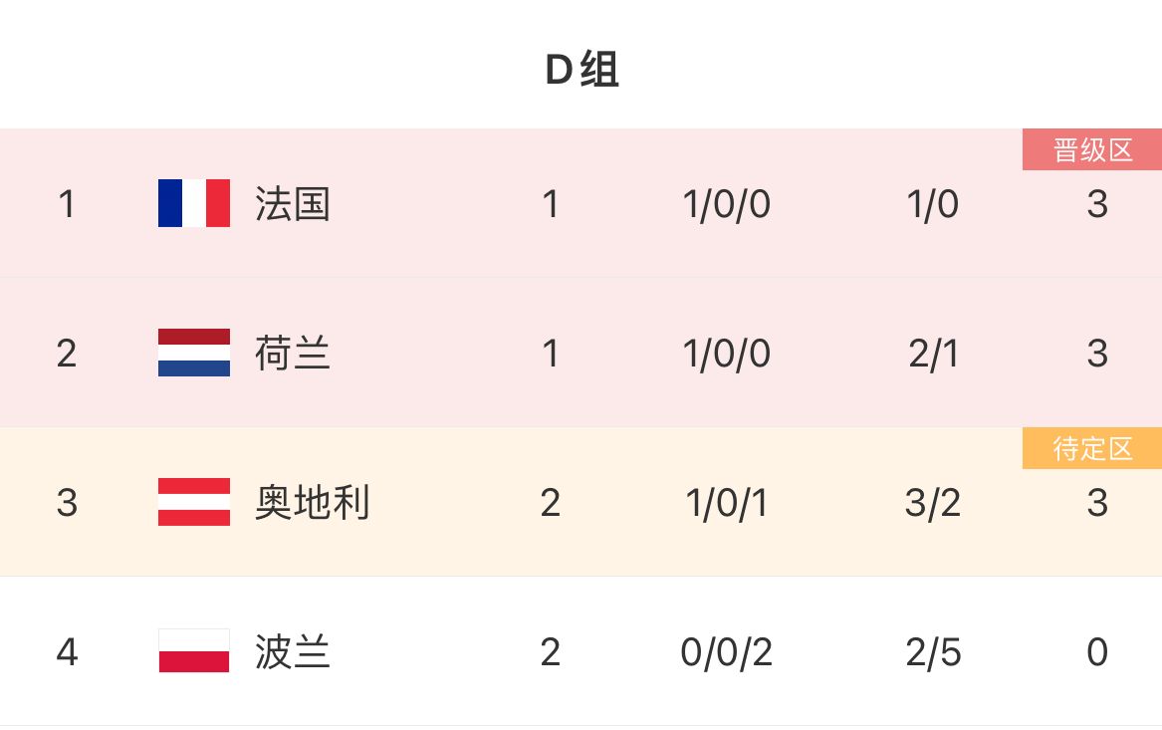Click France's 1/0 goals figure
This screenshot has height=730, width=1162.
932,204
